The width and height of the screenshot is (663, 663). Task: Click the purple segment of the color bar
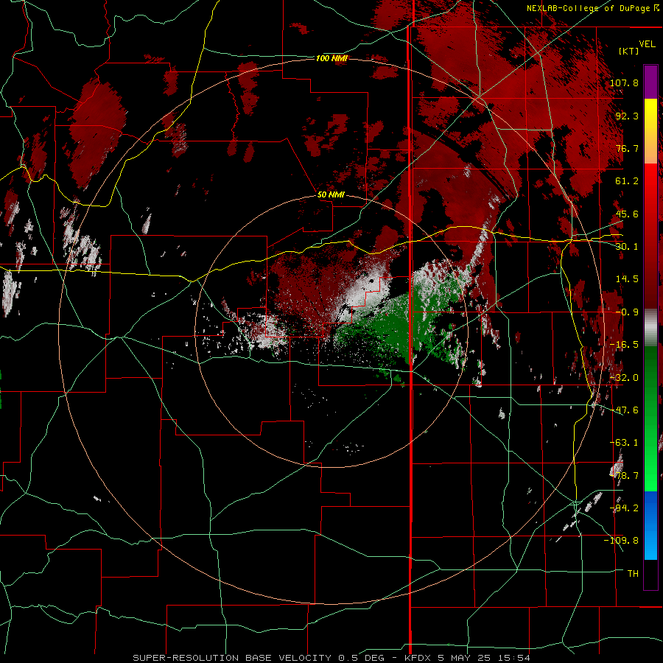point(650,82)
